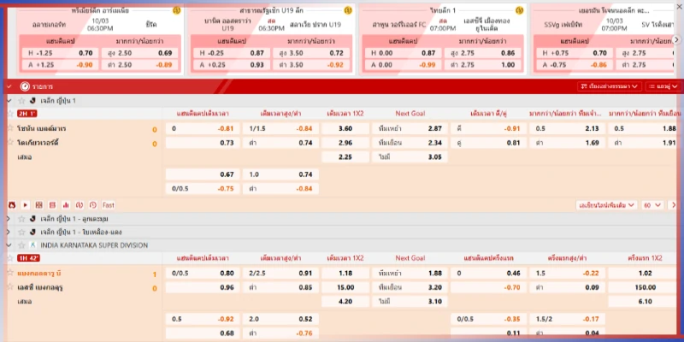The width and height of the screenshot is (684, 342).
Task: Expand the เจลีก ญี่ปุ่น 1 cards league row
Action: pyautogui.click(x=9, y=232)
